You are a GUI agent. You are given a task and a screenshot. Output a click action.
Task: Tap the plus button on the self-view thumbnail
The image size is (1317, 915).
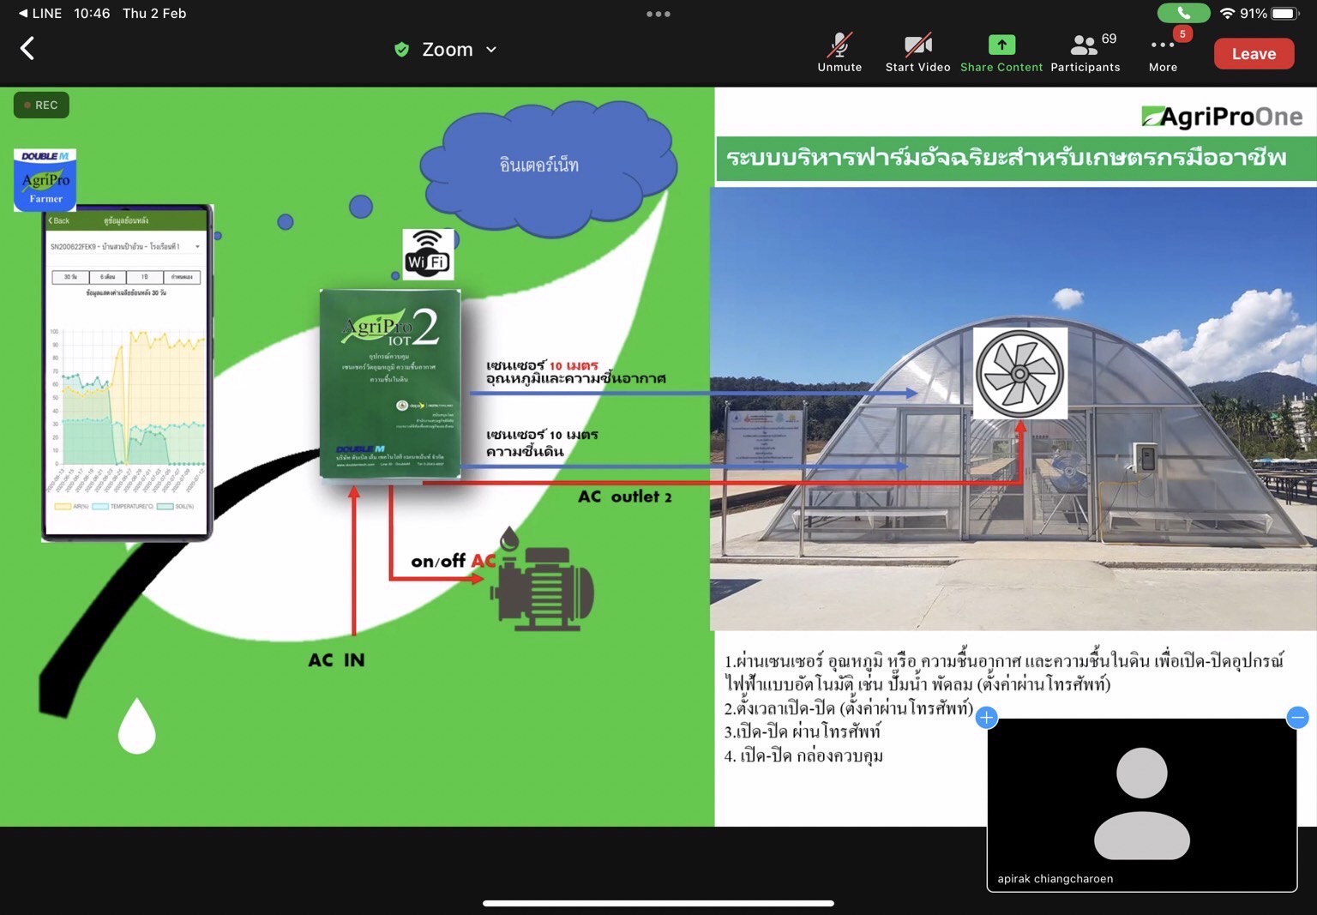(987, 718)
